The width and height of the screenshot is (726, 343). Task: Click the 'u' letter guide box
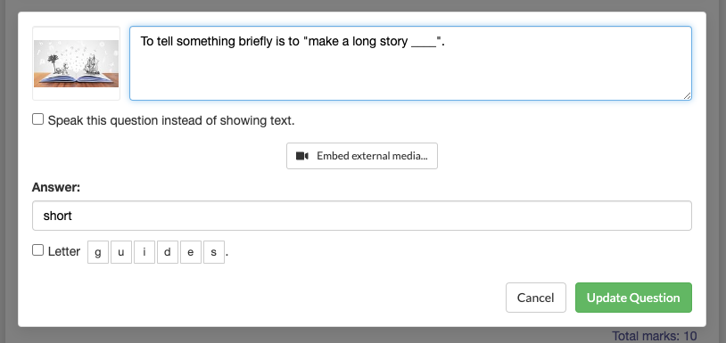(x=121, y=252)
